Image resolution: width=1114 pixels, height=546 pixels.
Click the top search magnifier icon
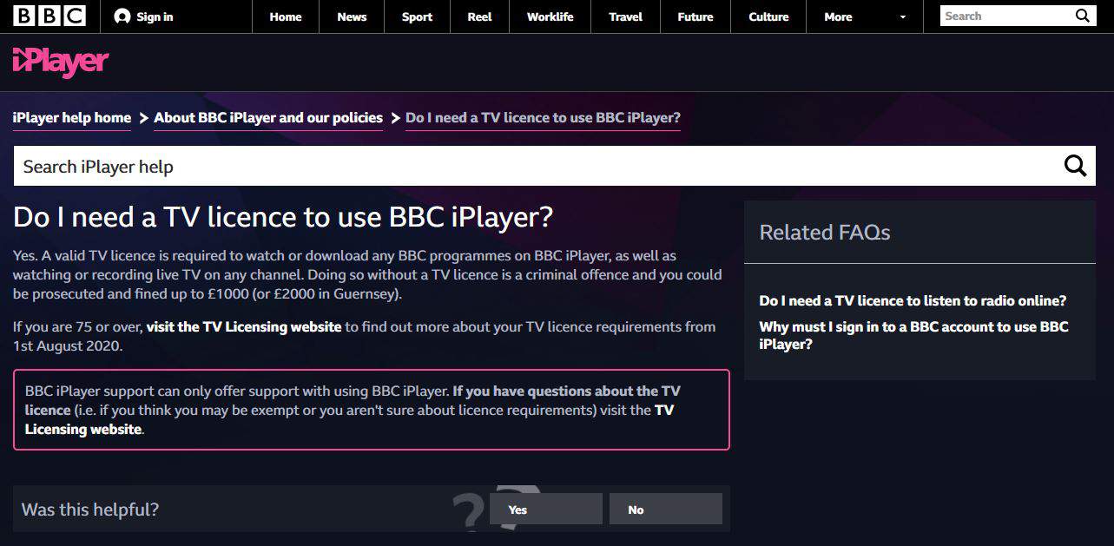pyautogui.click(x=1082, y=16)
